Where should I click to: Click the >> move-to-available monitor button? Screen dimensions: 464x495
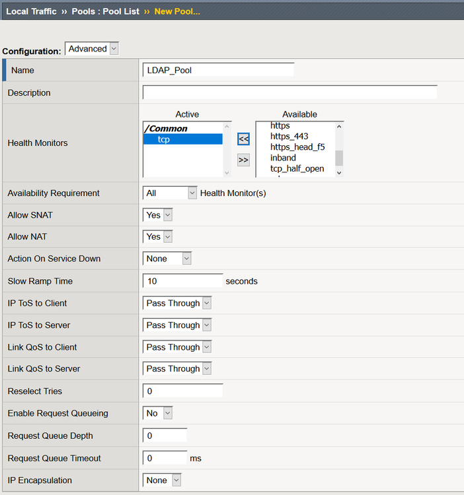coord(243,160)
